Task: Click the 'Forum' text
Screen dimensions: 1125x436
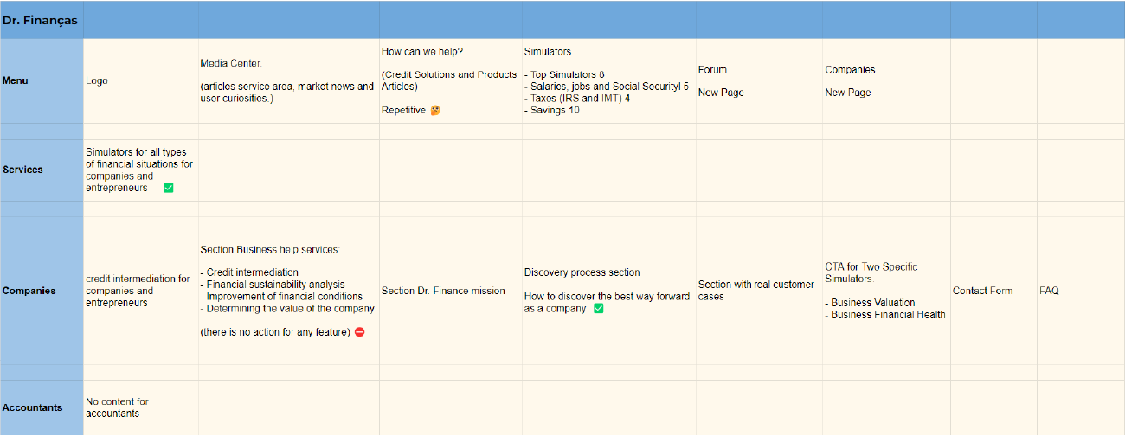Action: point(712,69)
